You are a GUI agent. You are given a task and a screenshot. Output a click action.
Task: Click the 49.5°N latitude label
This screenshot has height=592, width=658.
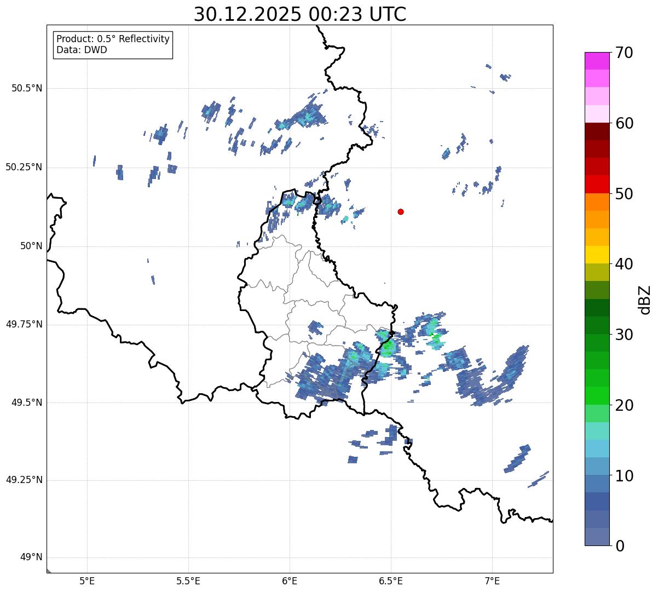tap(27, 403)
